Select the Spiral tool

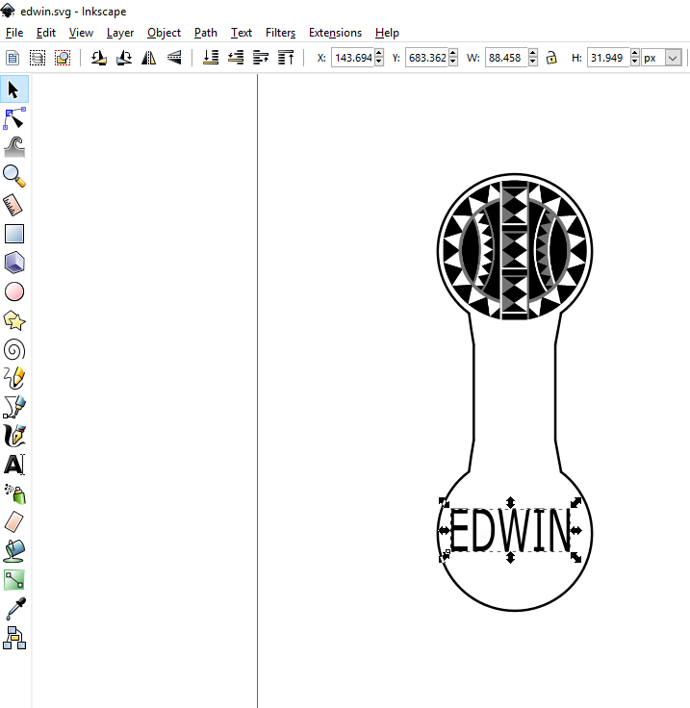click(14, 349)
